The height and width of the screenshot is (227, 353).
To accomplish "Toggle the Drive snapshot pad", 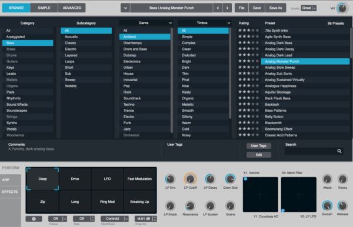I will [75, 179].
